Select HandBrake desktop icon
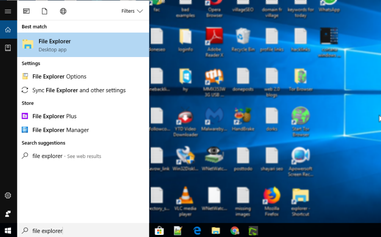Image resolution: width=381 pixels, height=237 pixels. click(243, 120)
